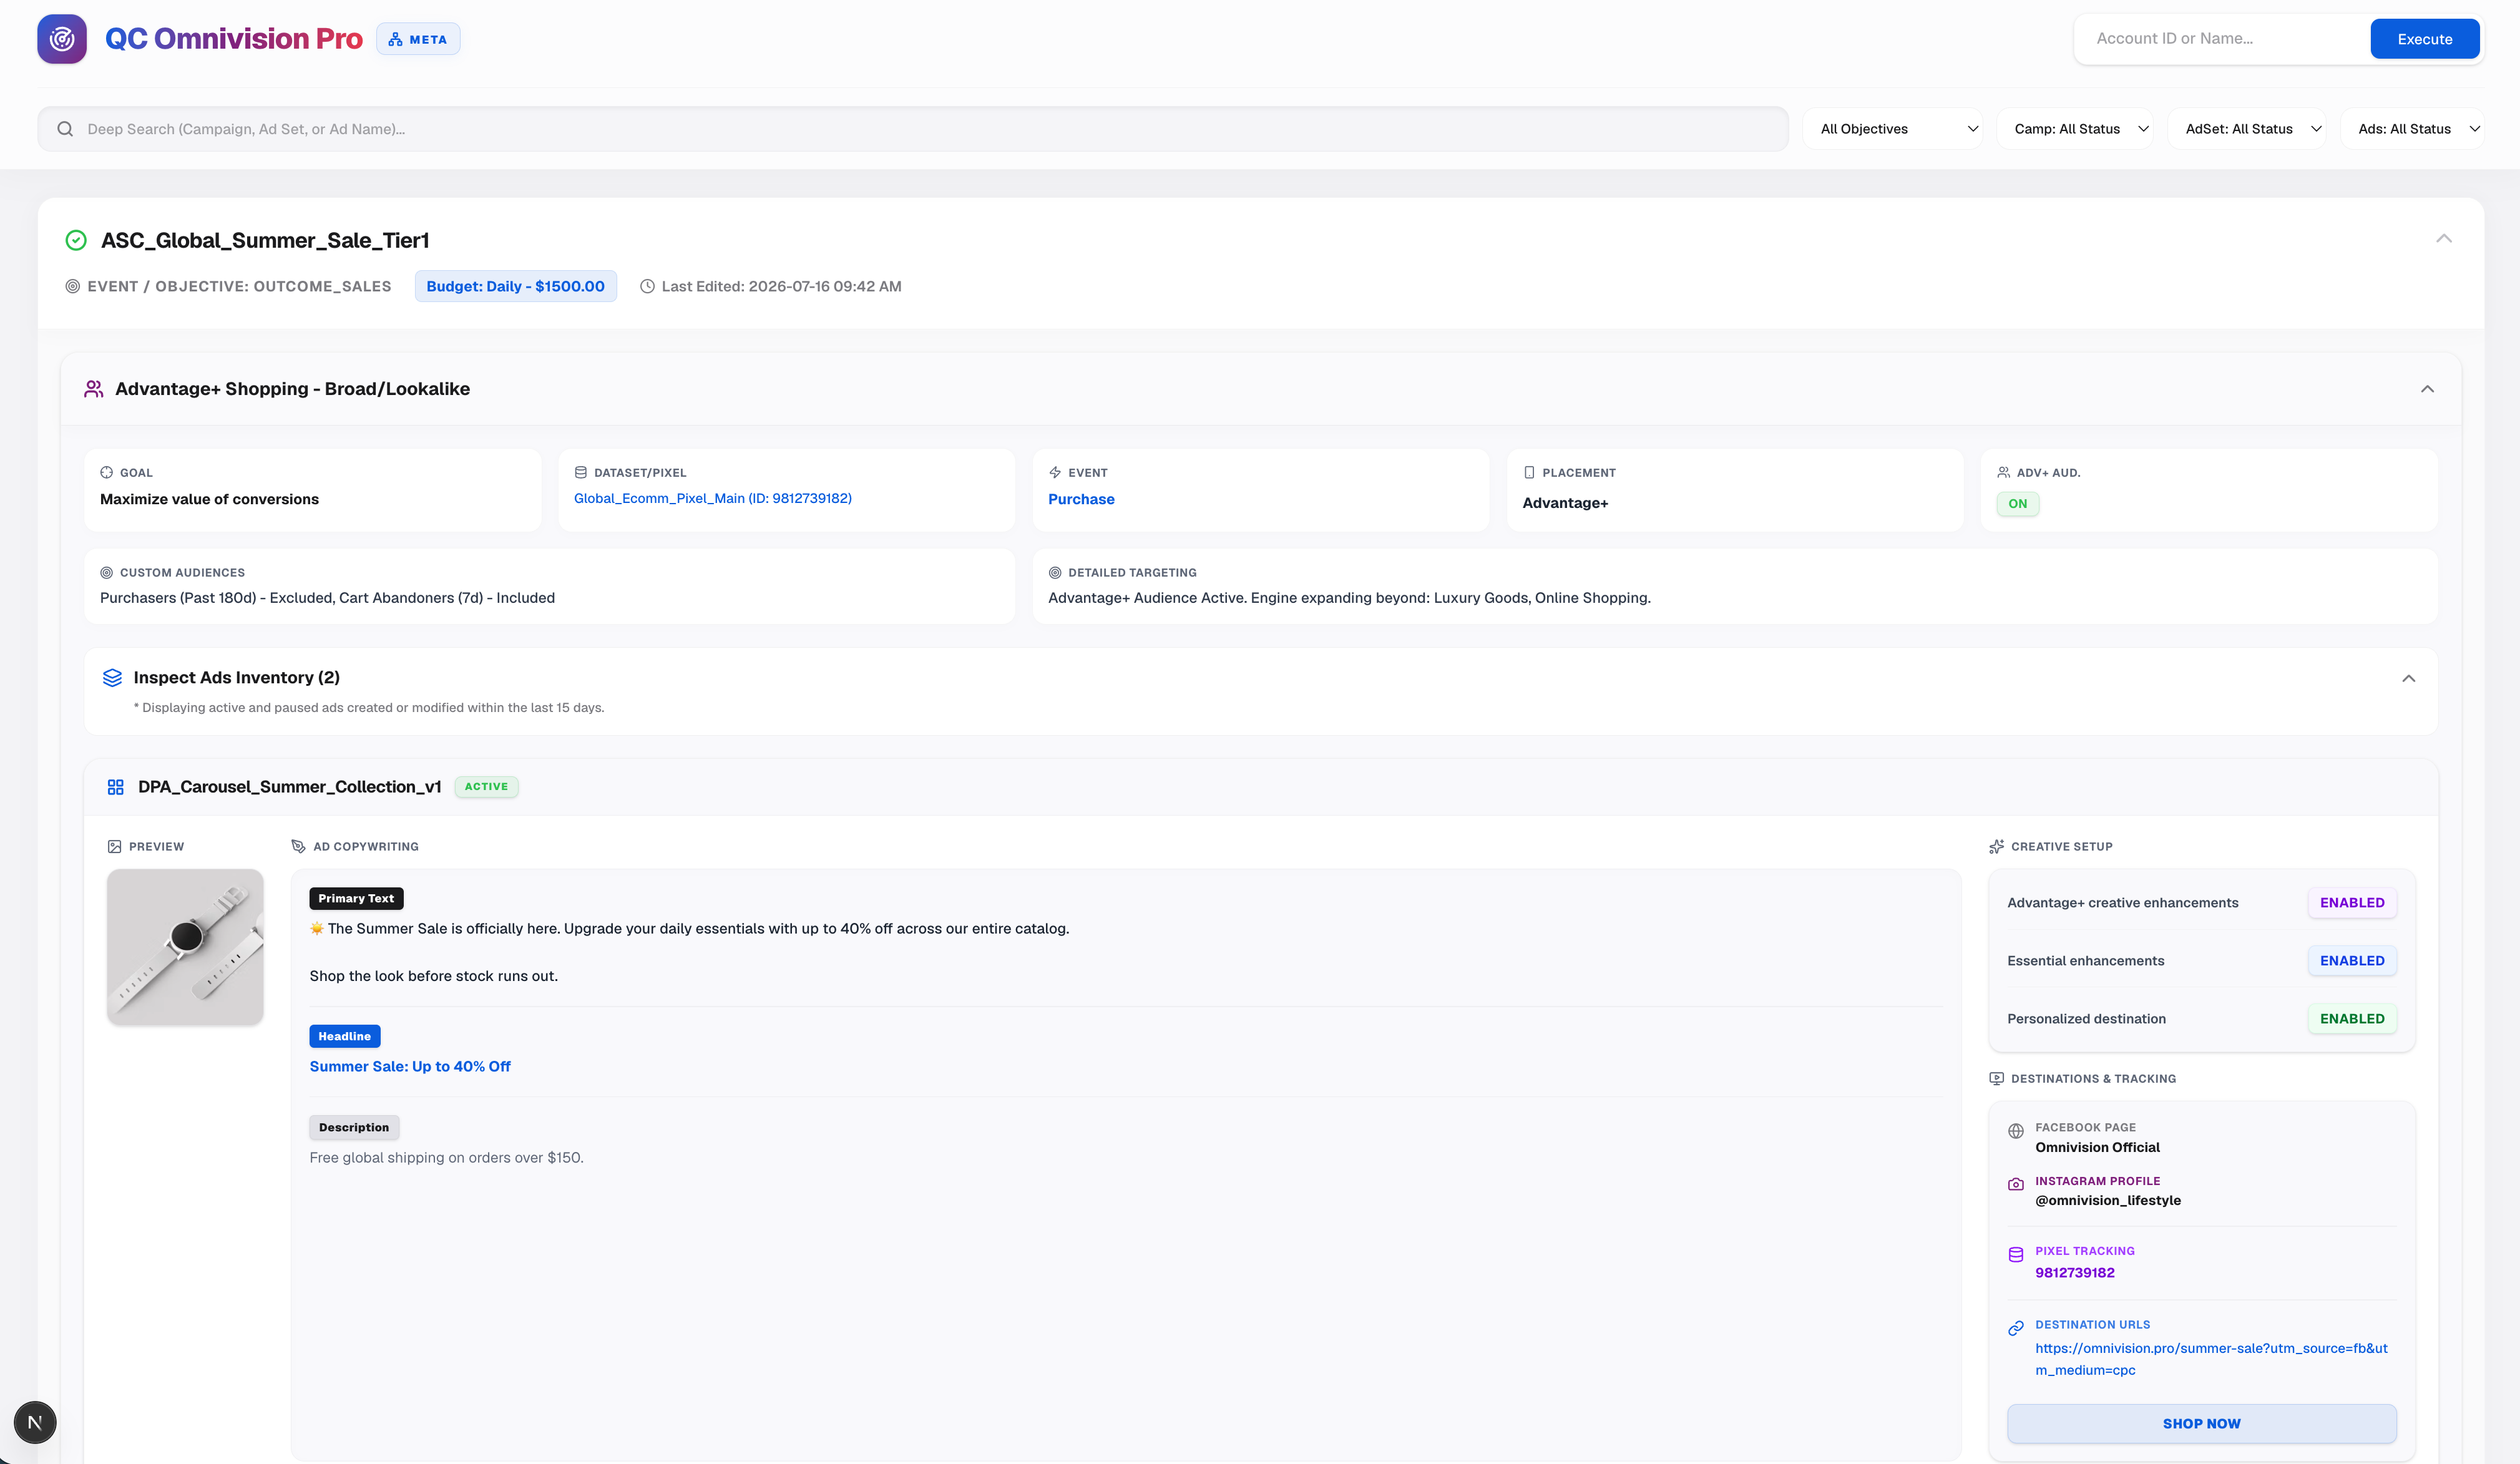The width and height of the screenshot is (2520, 1464).
Task: Click the Inspect Ads Inventory layers icon
Action: click(112, 678)
